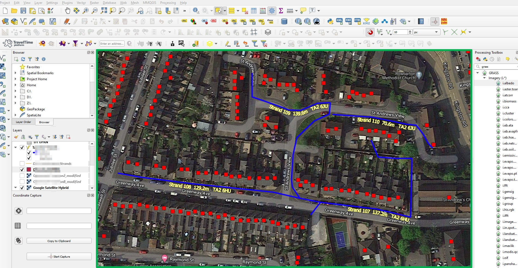This screenshot has width=518, height=268.
Task: Click the NN Join plugin icon
Action: tap(444, 21)
